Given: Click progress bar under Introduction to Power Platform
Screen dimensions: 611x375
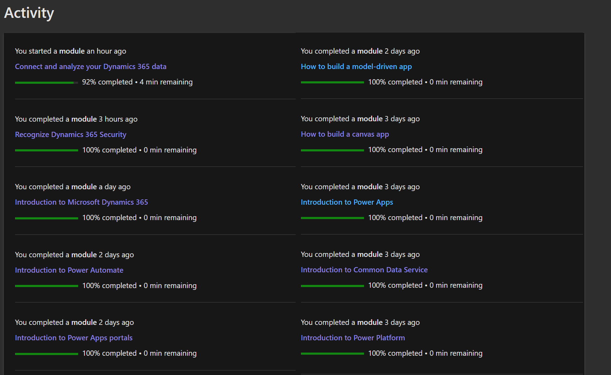Looking at the screenshot, I should coord(332,354).
